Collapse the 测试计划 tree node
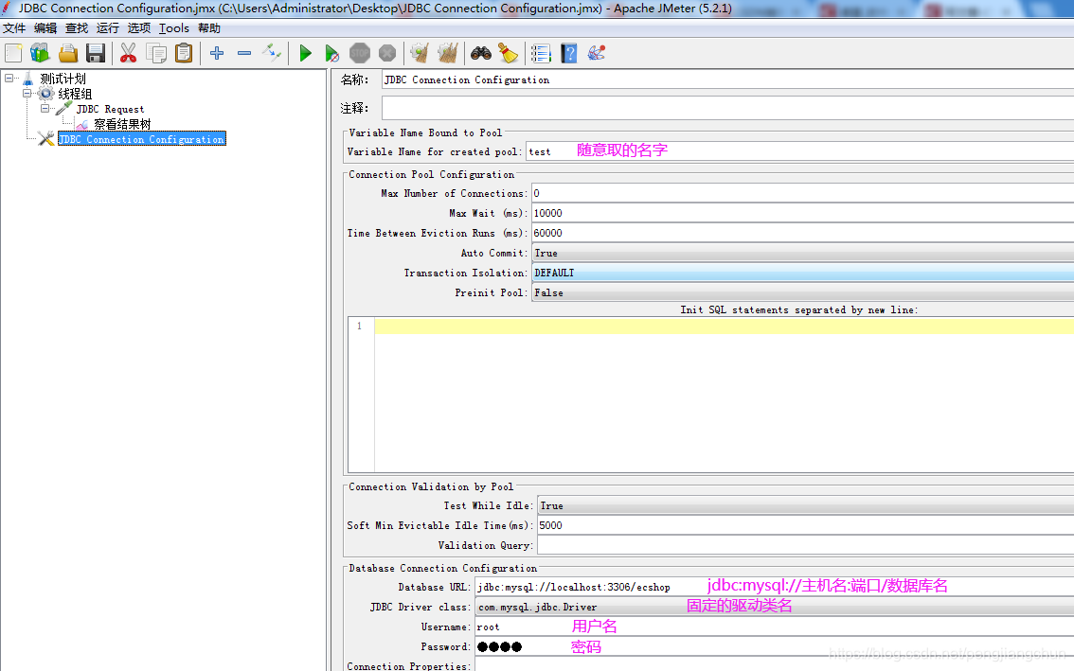 point(9,78)
